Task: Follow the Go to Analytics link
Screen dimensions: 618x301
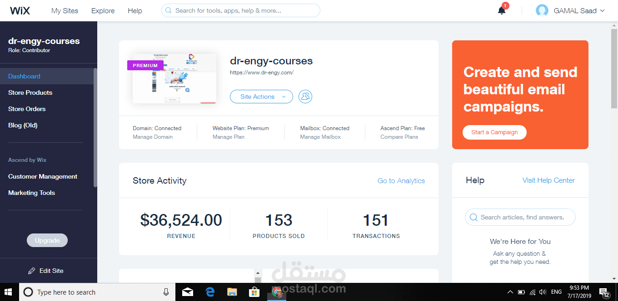Action: coord(401,180)
